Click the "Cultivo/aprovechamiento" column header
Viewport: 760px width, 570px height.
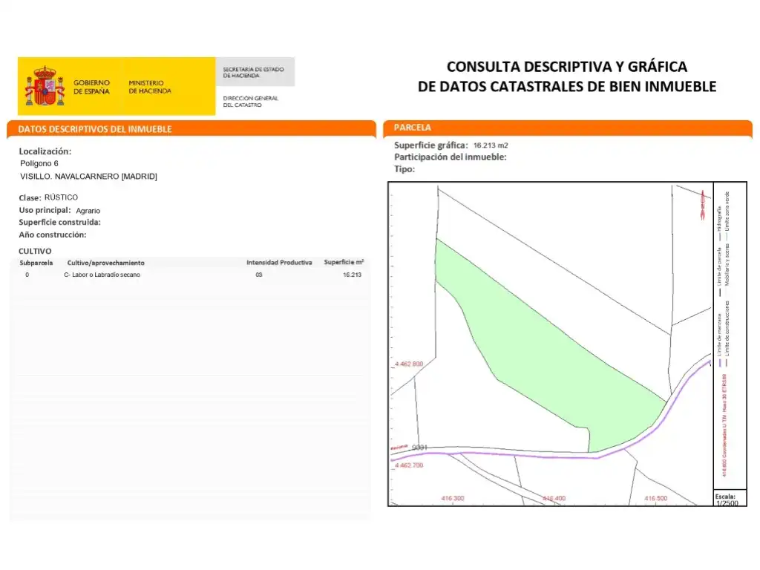(x=105, y=263)
